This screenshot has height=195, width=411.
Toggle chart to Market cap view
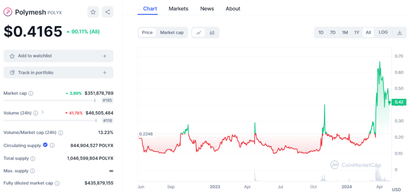[172, 33]
